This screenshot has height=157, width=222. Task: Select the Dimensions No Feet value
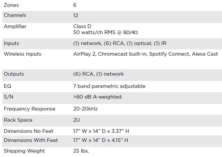click(x=101, y=131)
